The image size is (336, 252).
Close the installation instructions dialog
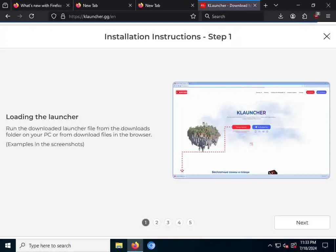[326, 36]
